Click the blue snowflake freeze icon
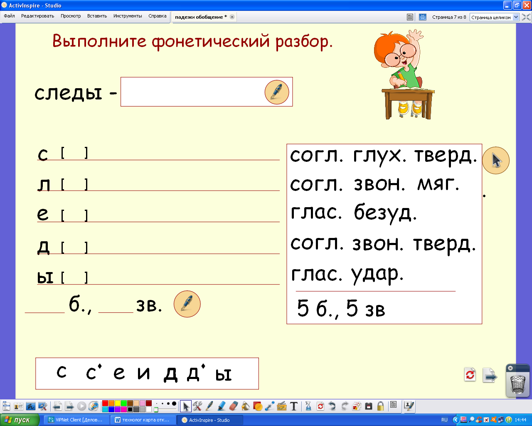 click(x=423, y=17)
